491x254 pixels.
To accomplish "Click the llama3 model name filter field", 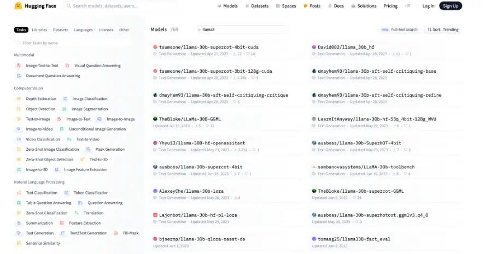I will [242, 29].
